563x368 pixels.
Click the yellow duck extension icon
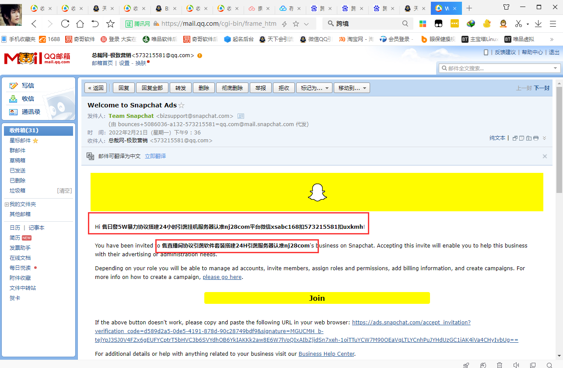tap(487, 24)
